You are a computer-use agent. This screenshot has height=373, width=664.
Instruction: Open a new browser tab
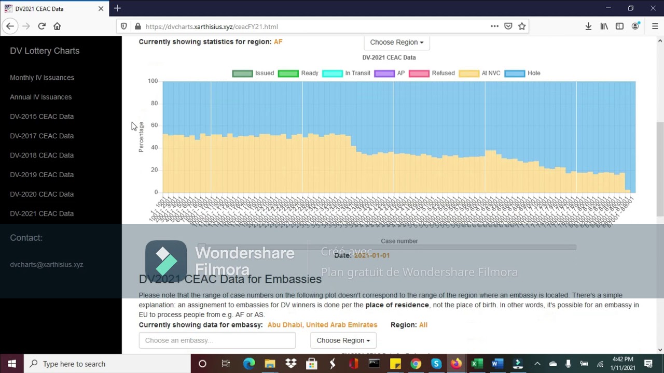click(117, 8)
